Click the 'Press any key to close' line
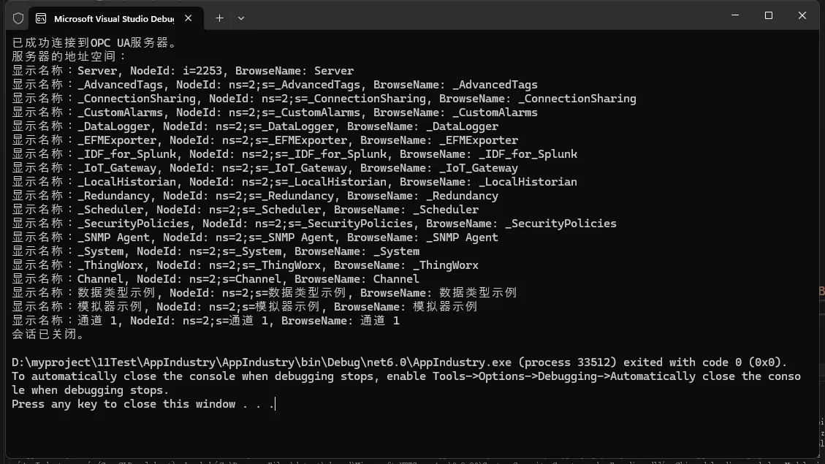825x464 pixels. (142, 404)
